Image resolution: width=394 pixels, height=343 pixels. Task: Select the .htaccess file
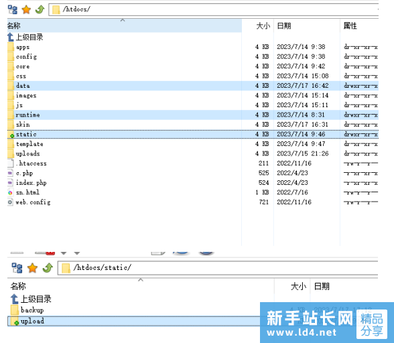click(x=193, y=163)
